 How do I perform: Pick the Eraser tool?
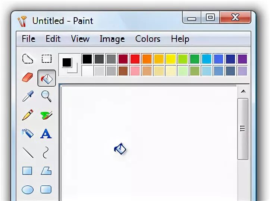tap(28, 77)
